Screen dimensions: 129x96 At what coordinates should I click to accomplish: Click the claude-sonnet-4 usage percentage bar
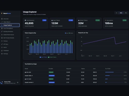click(x=114, y=82)
